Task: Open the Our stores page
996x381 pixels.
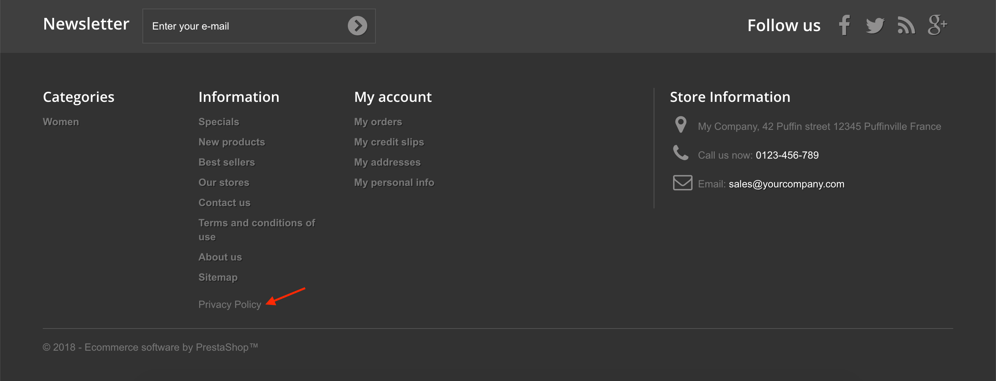Action: click(224, 182)
